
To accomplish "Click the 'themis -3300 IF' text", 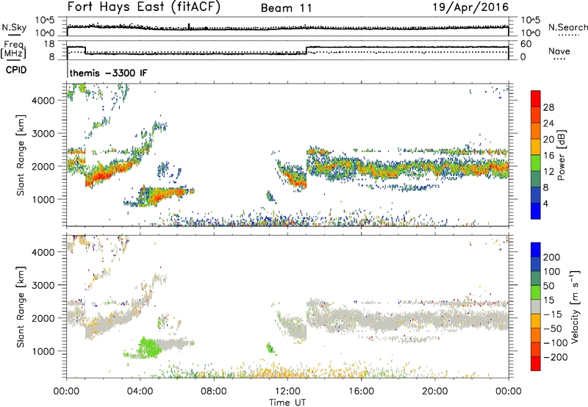I will click(x=108, y=73).
